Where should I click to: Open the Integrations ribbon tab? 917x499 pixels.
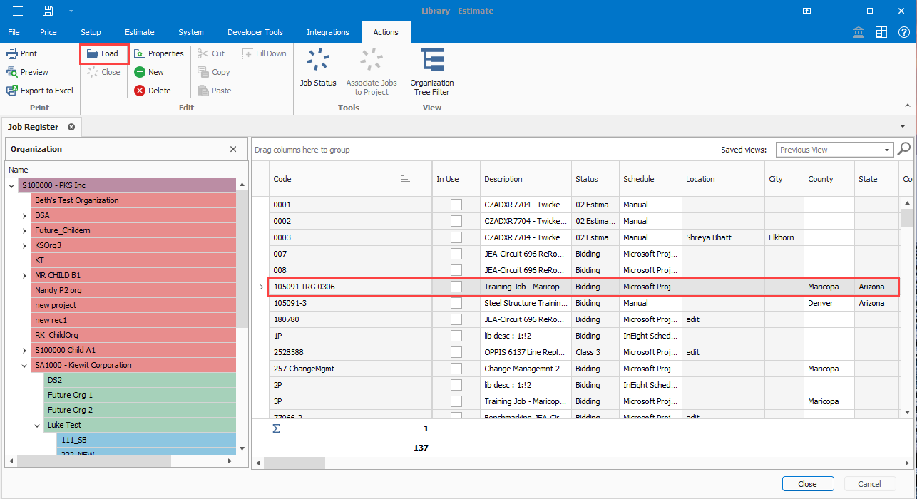(328, 32)
